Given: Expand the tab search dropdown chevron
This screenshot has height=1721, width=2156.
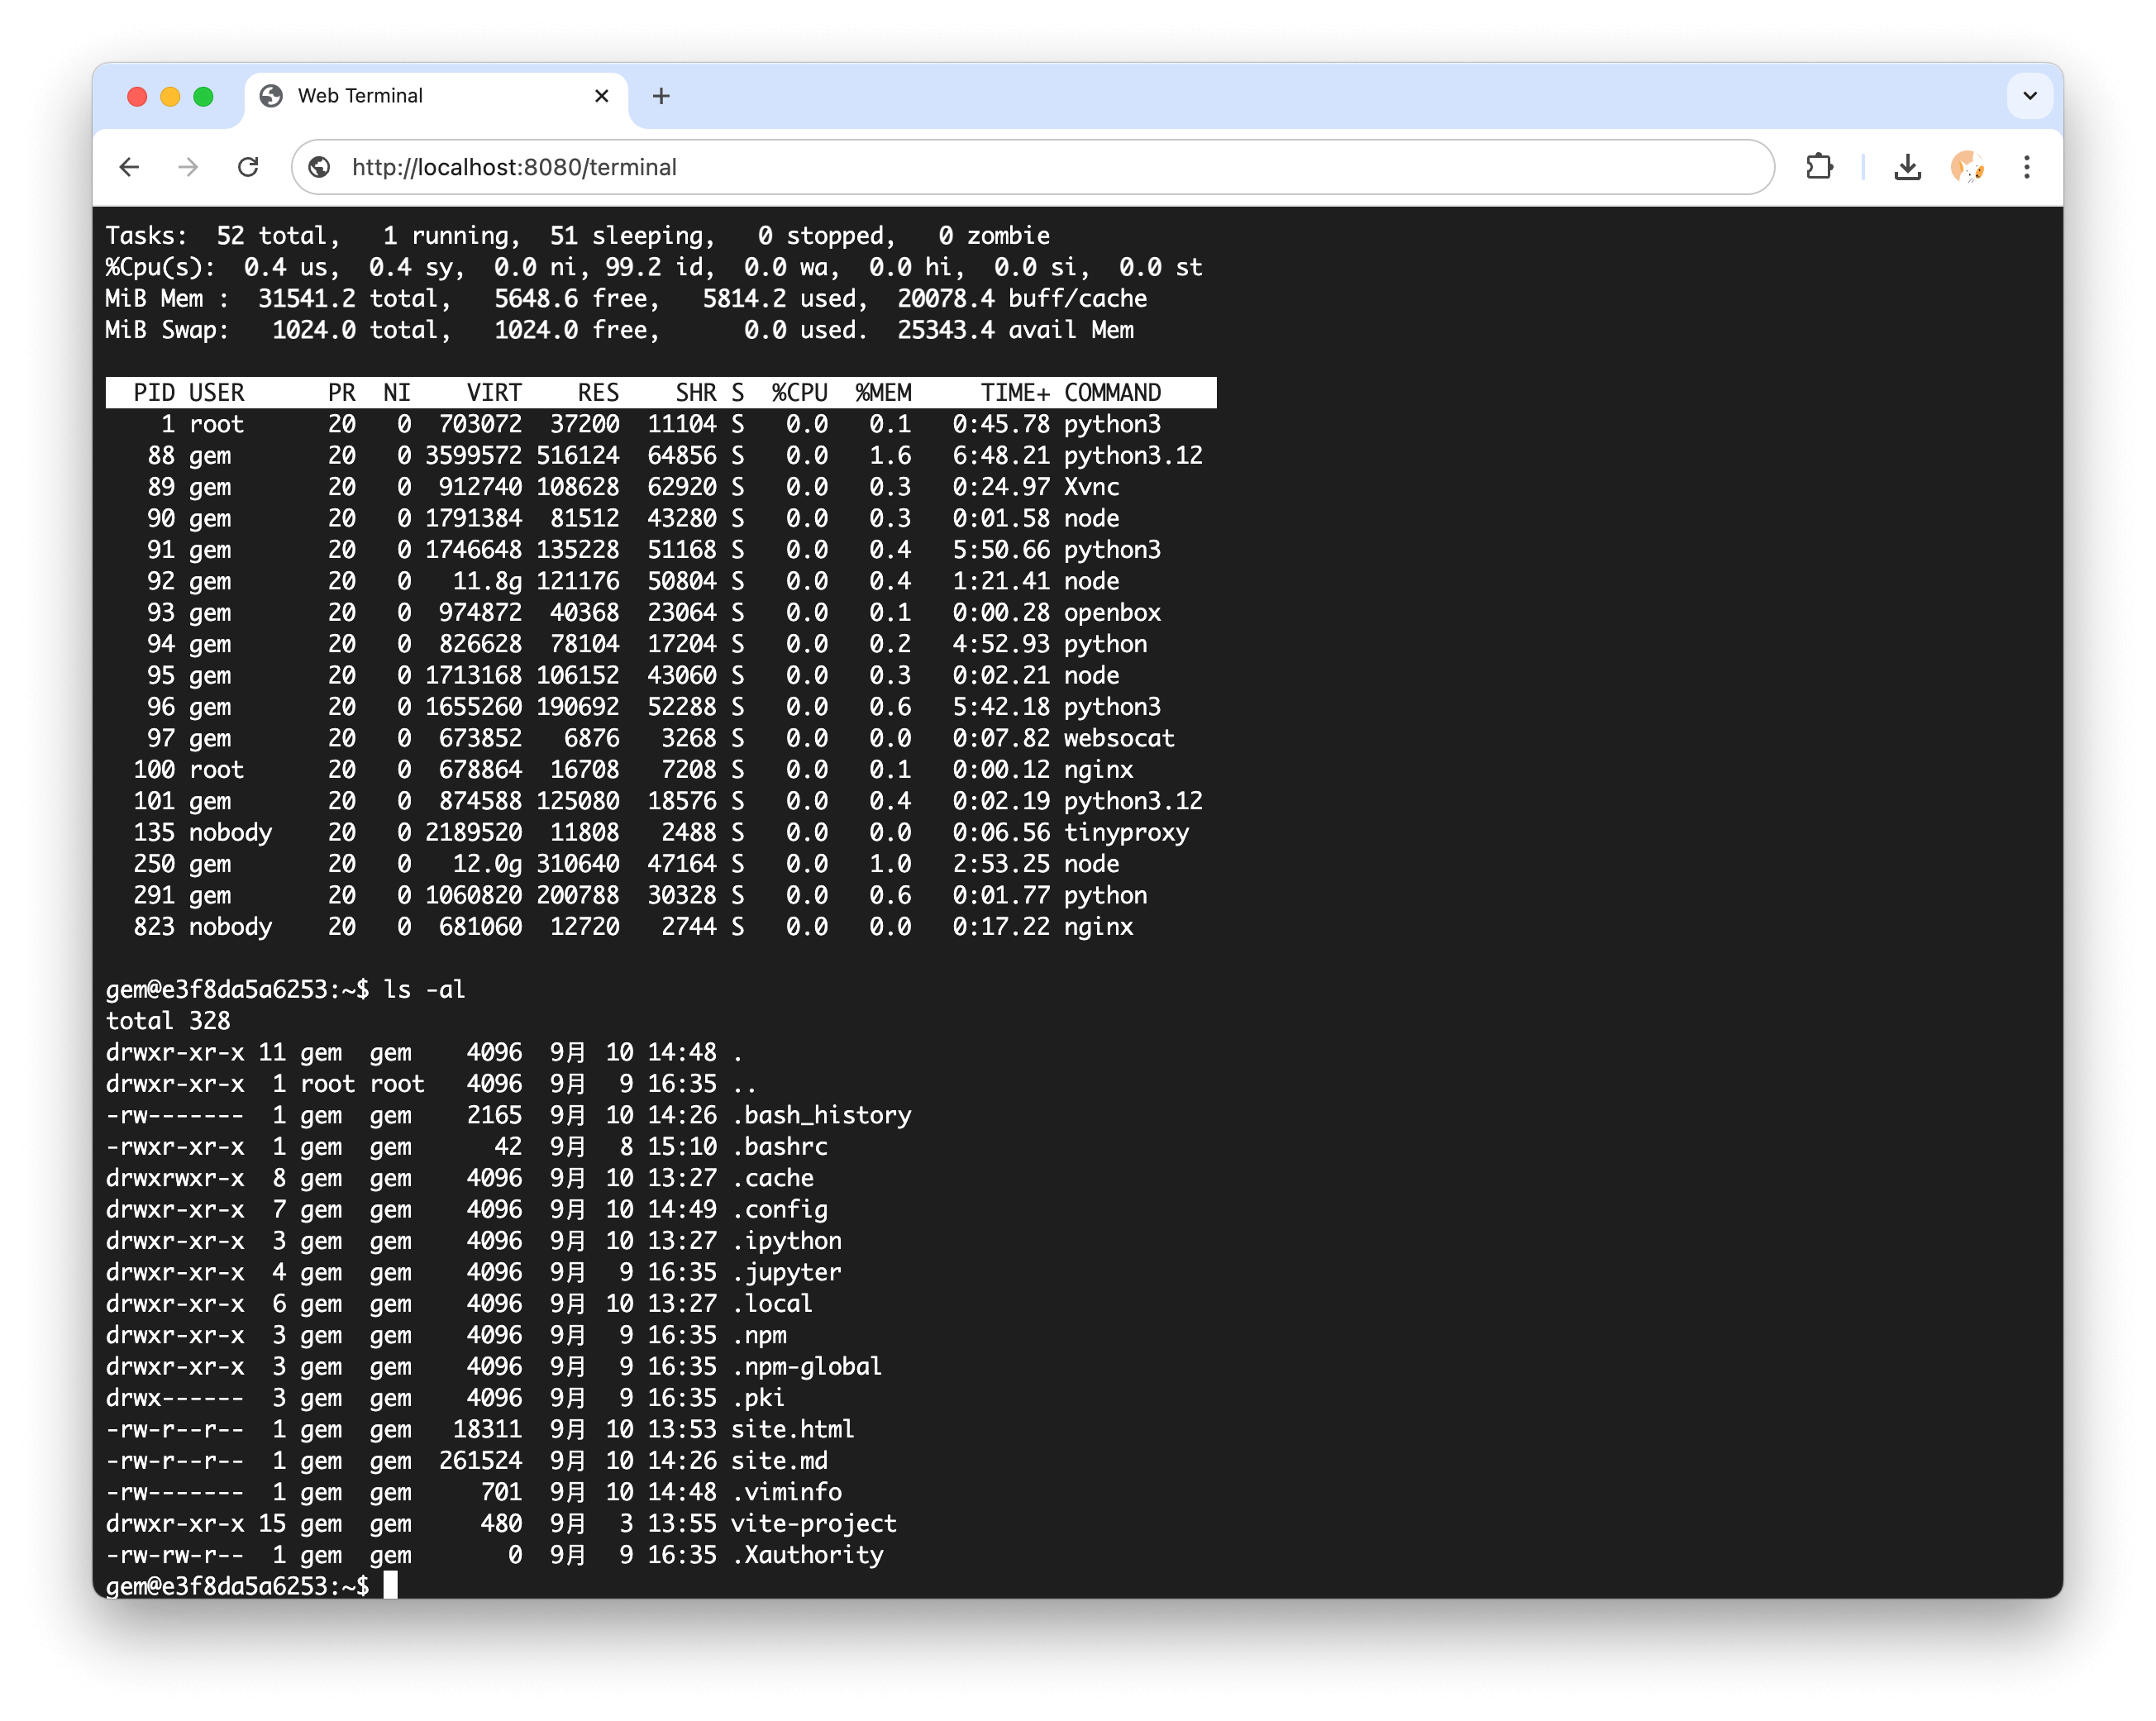Looking at the screenshot, I should [x=2029, y=96].
